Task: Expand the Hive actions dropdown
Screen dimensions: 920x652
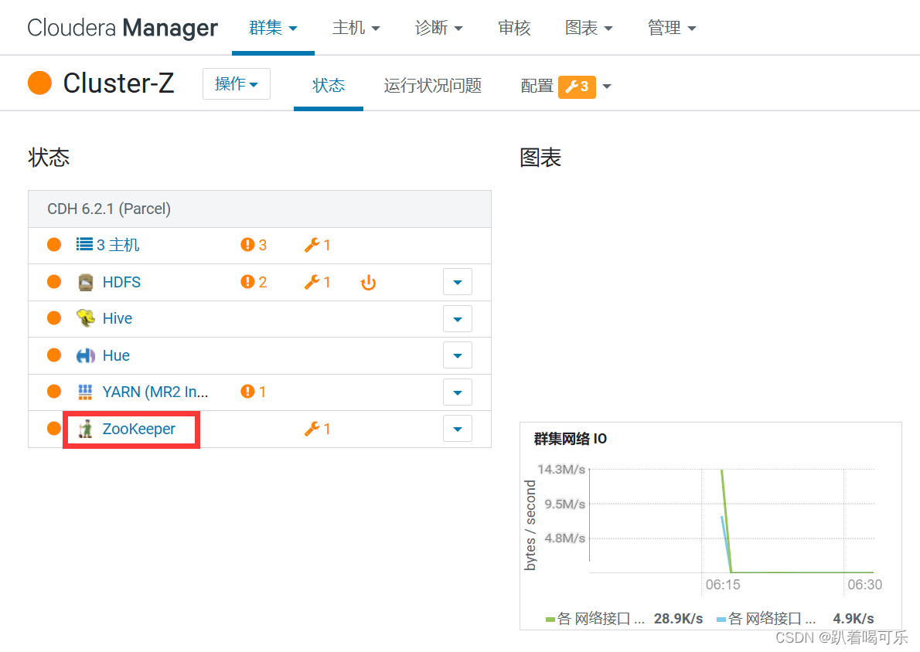Action: 458,320
